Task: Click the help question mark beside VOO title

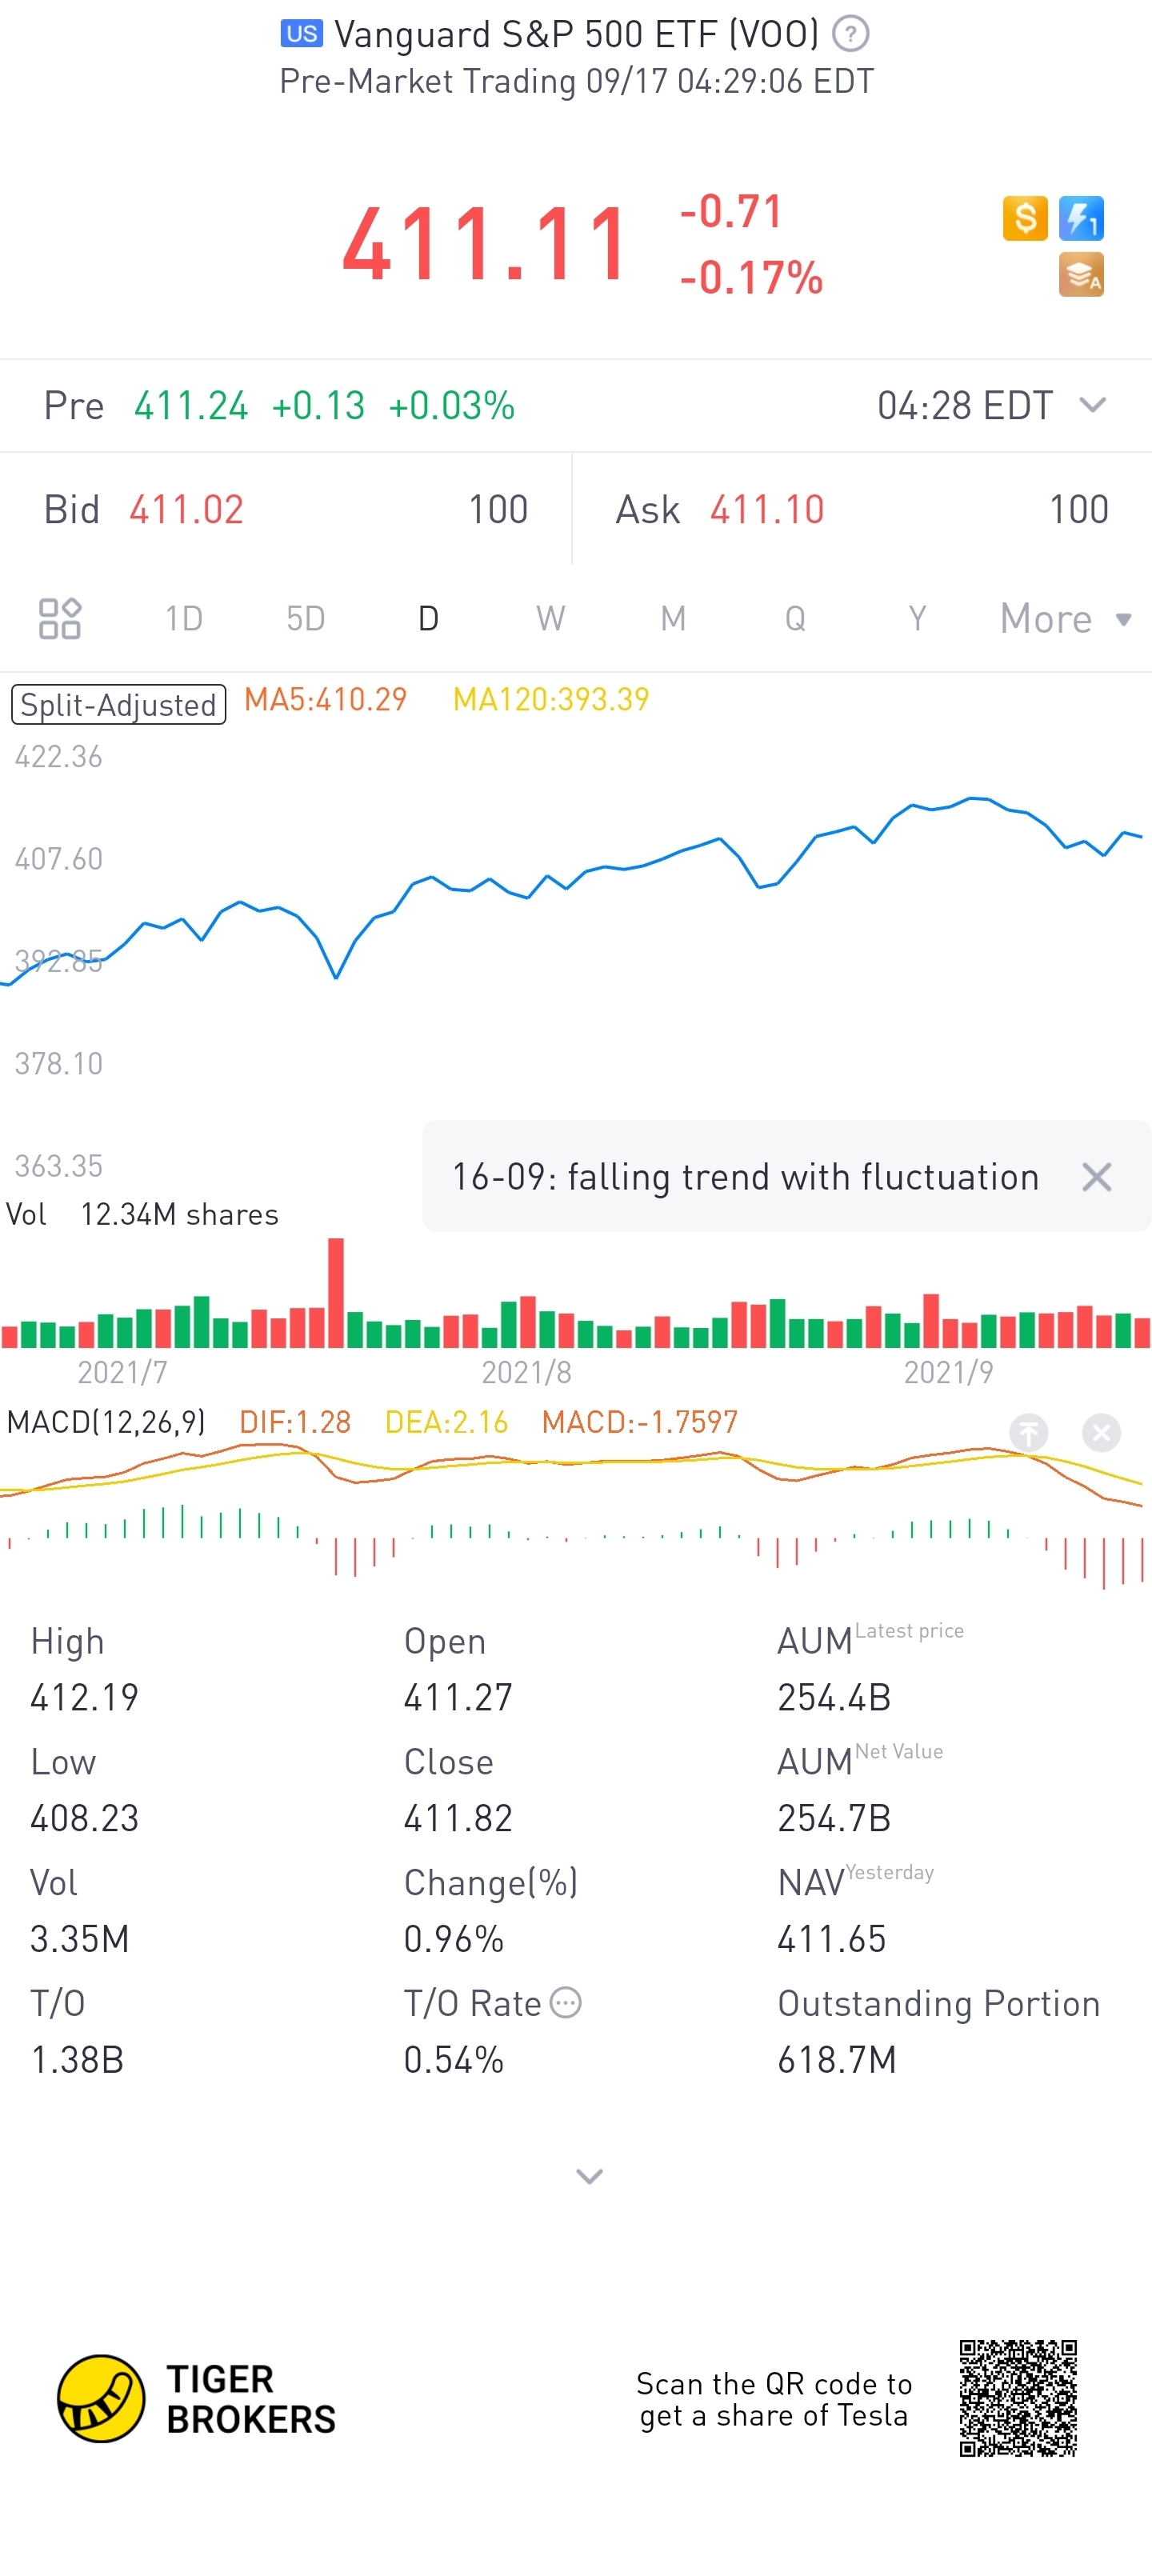Action: [x=850, y=34]
